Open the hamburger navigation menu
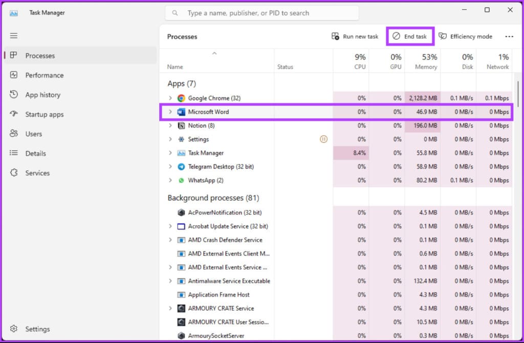 pos(14,36)
